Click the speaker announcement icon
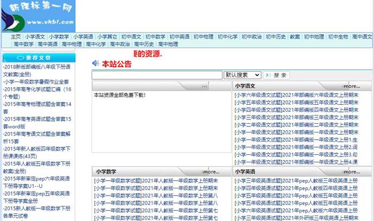The height and width of the screenshot is (221, 374). coord(95,63)
